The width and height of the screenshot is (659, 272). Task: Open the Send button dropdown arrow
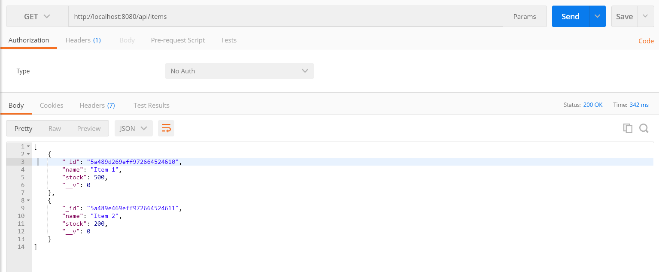597,16
